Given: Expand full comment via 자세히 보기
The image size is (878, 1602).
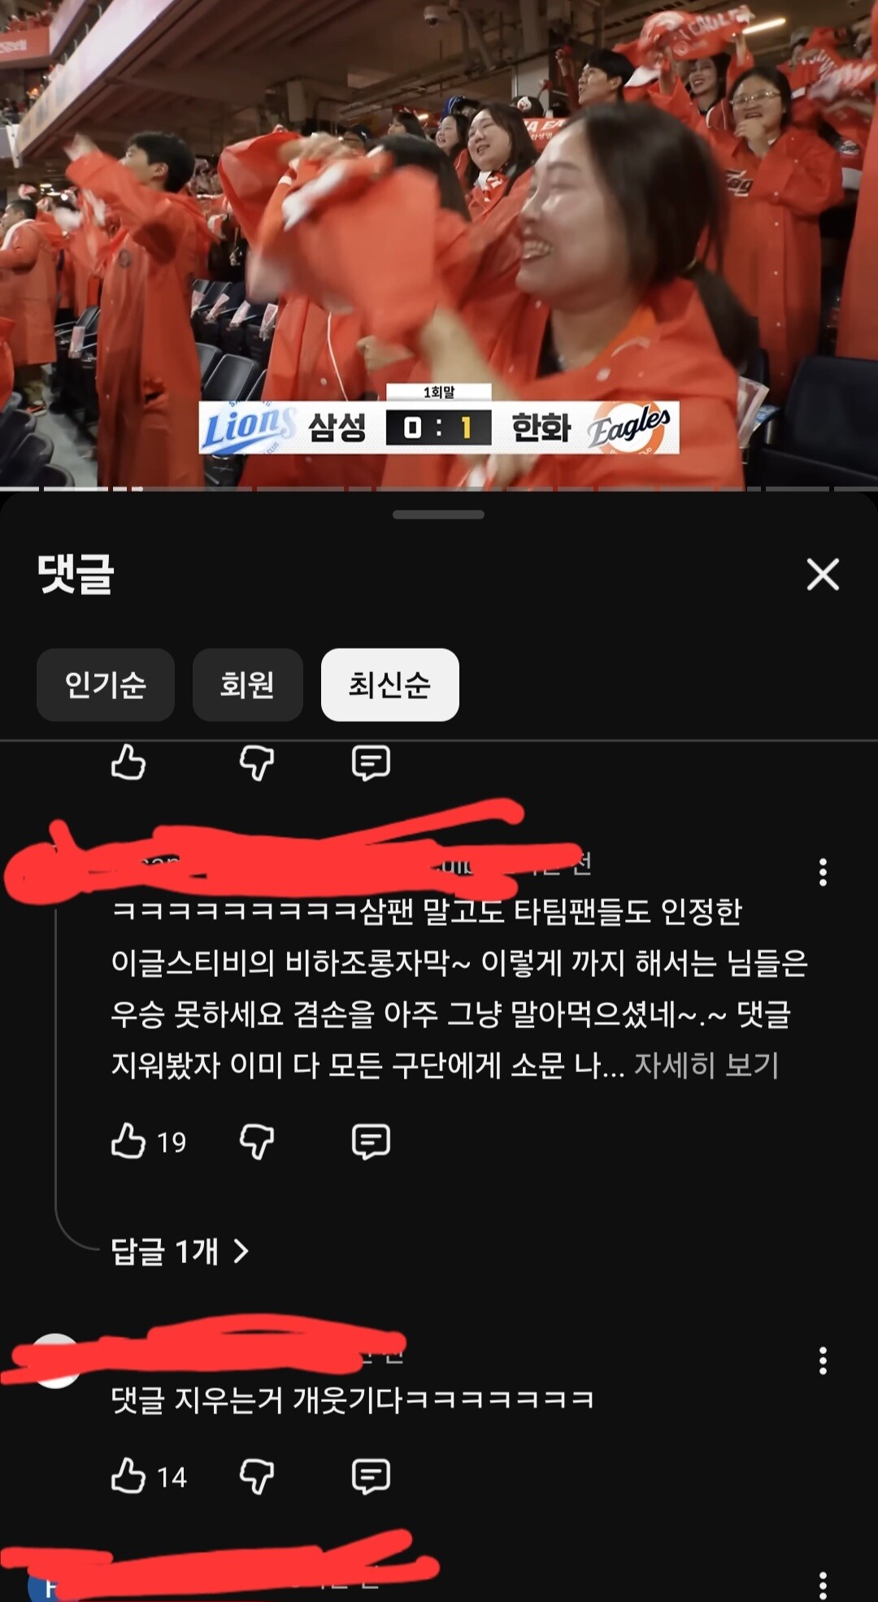Looking at the screenshot, I should point(706,1065).
